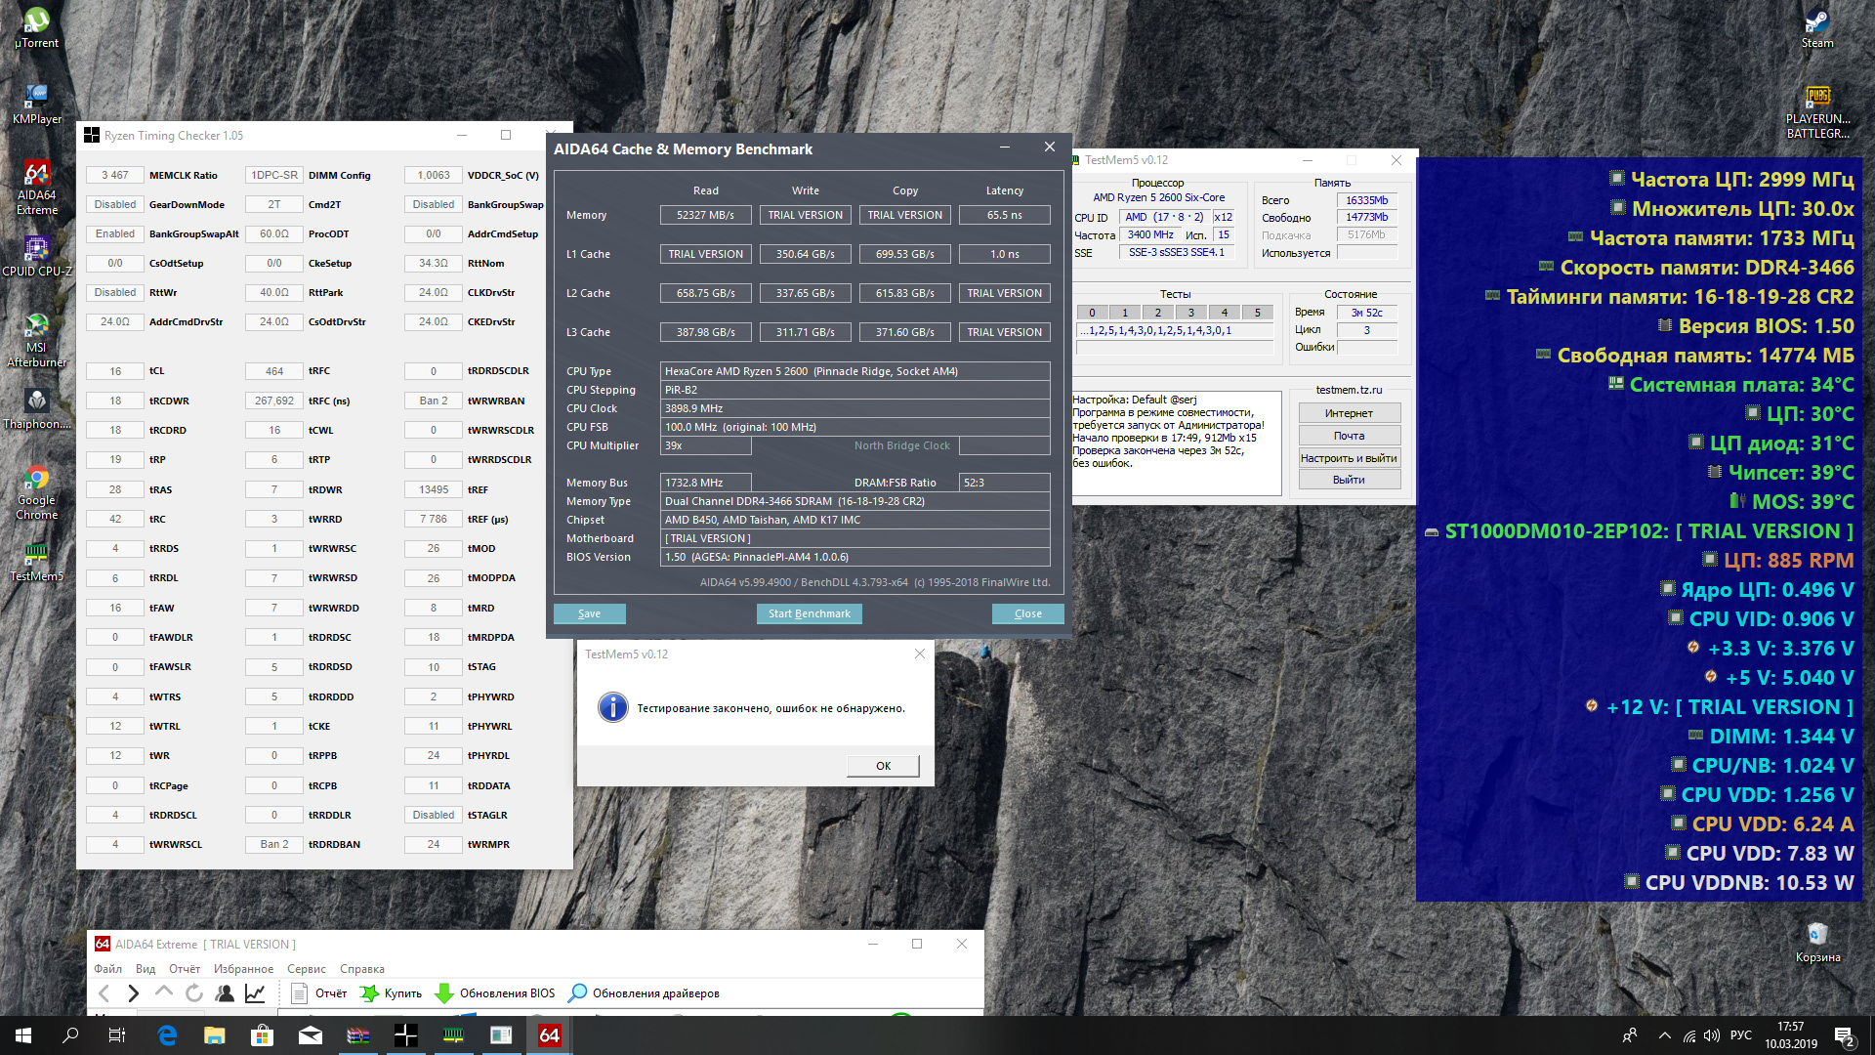1875x1055 pixels.
Task: Click the Купить green star icon
Action: 369,993
